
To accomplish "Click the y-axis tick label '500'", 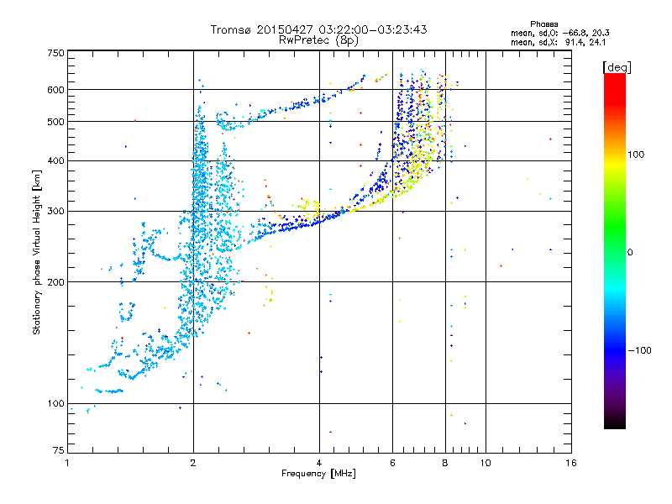I will (x=55, y=122).
